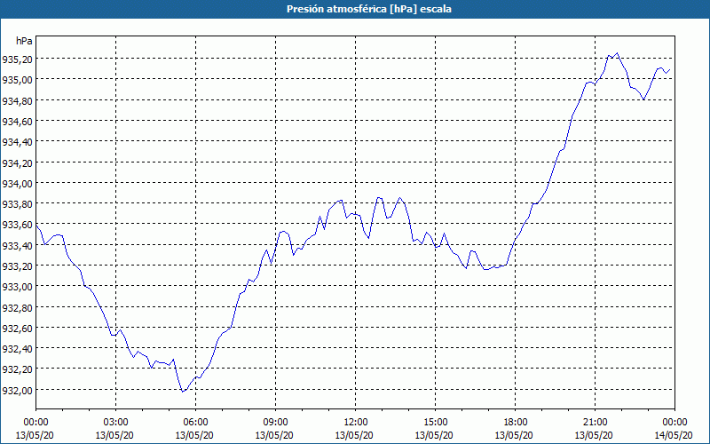Click the 933,60 y-axis value
The height and width of the screenshot is (444, 710).
point(17,225)
